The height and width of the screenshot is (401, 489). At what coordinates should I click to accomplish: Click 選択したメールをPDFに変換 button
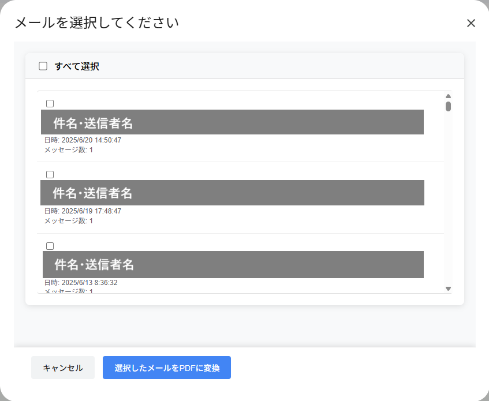point(167,368)
